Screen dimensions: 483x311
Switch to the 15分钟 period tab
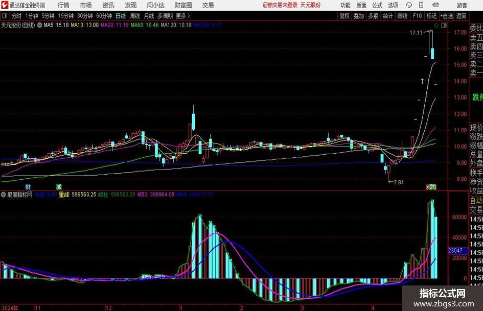(66, 16)
